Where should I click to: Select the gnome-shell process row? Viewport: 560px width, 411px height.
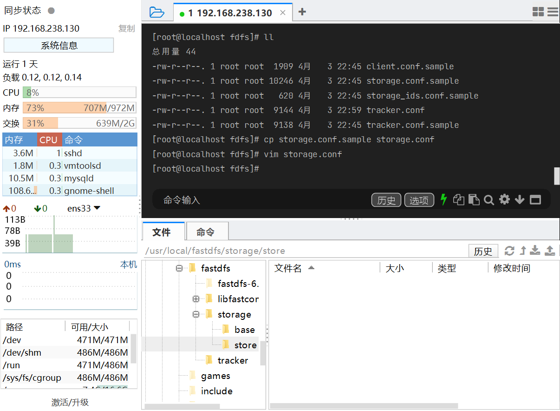coord(70,191)
